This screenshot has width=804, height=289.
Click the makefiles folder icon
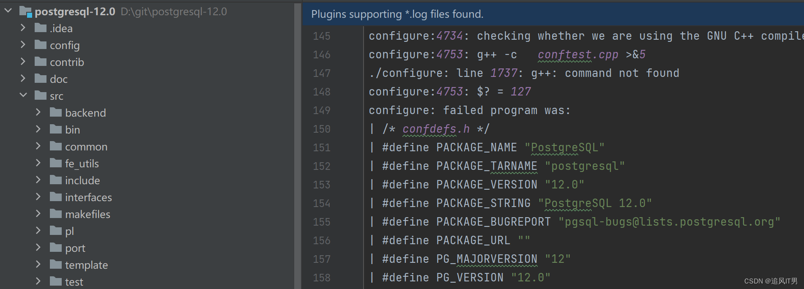coord(56,214)
